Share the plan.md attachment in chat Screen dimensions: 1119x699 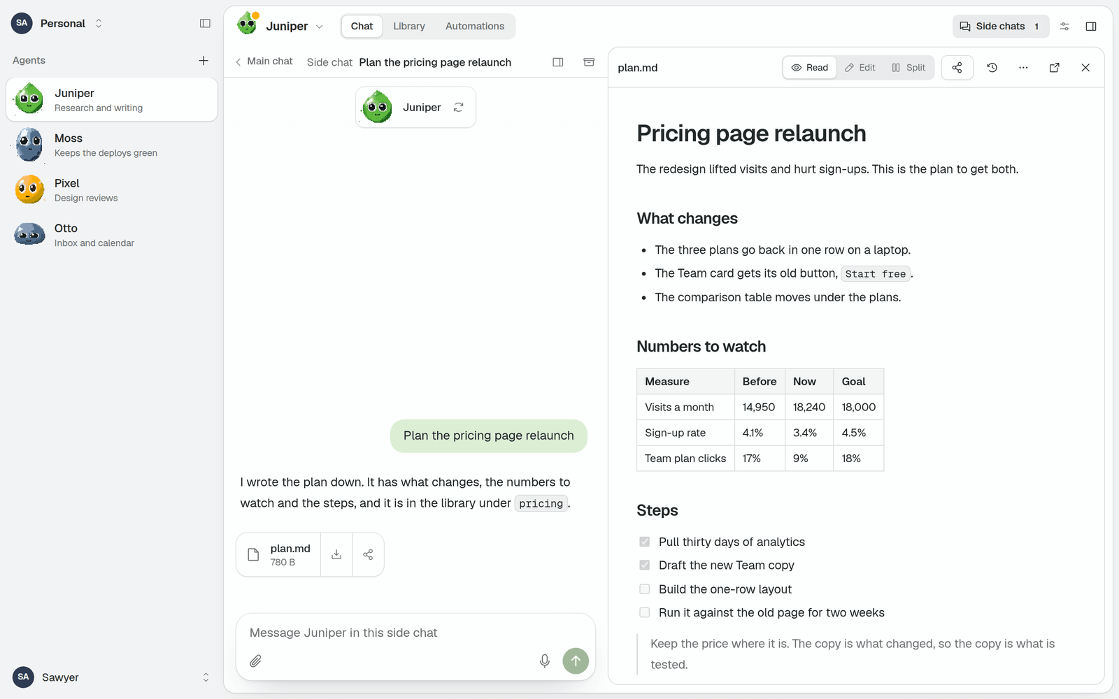368,554
